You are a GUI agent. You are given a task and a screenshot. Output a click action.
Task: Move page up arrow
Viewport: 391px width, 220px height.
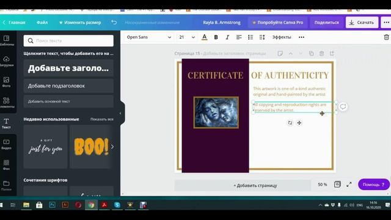pyautogui.click(x=291, y=53)
